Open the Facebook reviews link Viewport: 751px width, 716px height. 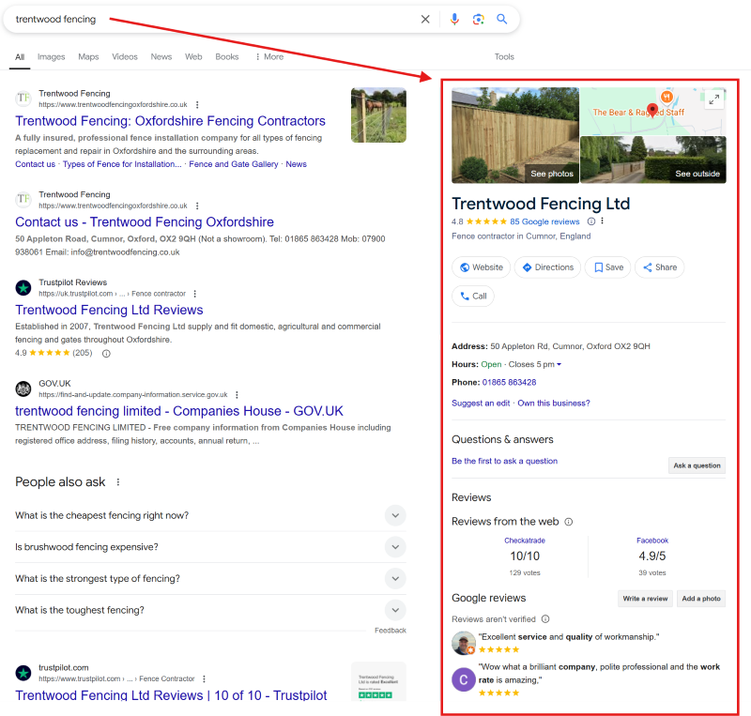[652, 541]
